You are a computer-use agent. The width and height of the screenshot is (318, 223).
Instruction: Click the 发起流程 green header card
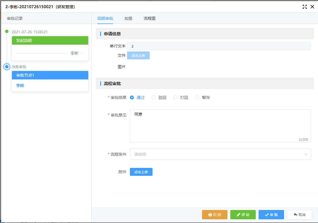[50, 40]
